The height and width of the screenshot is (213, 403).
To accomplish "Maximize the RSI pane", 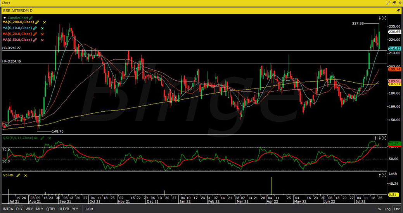I will (x=384, y=138).
